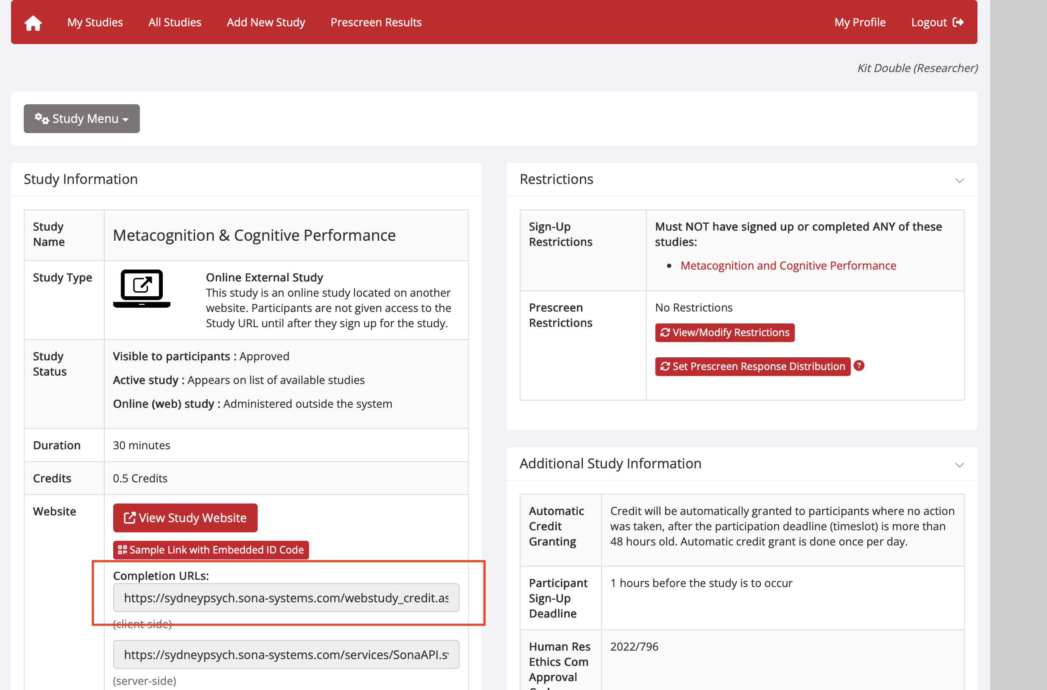Viewport: 1047px width, 690px height.
Task: Collapse the Additional Study Information panel
Action: tap(959, 465)
